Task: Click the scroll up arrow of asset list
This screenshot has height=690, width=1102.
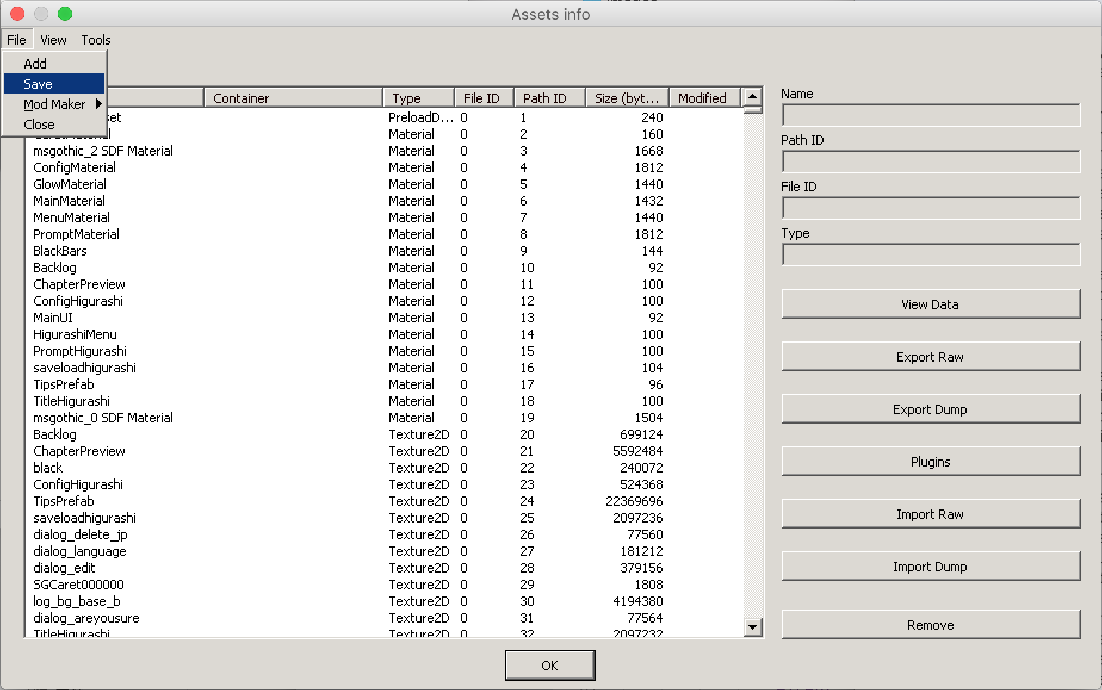Action: [x=753, y=96]
